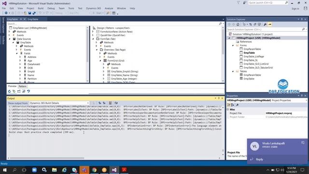309x174 pixels.
Task: Click the Save All icon in toolbar
Action: 34,13
